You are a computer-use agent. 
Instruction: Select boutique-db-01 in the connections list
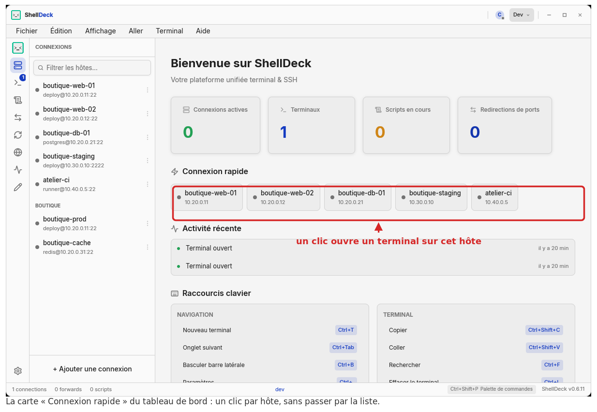pos(92,137)
